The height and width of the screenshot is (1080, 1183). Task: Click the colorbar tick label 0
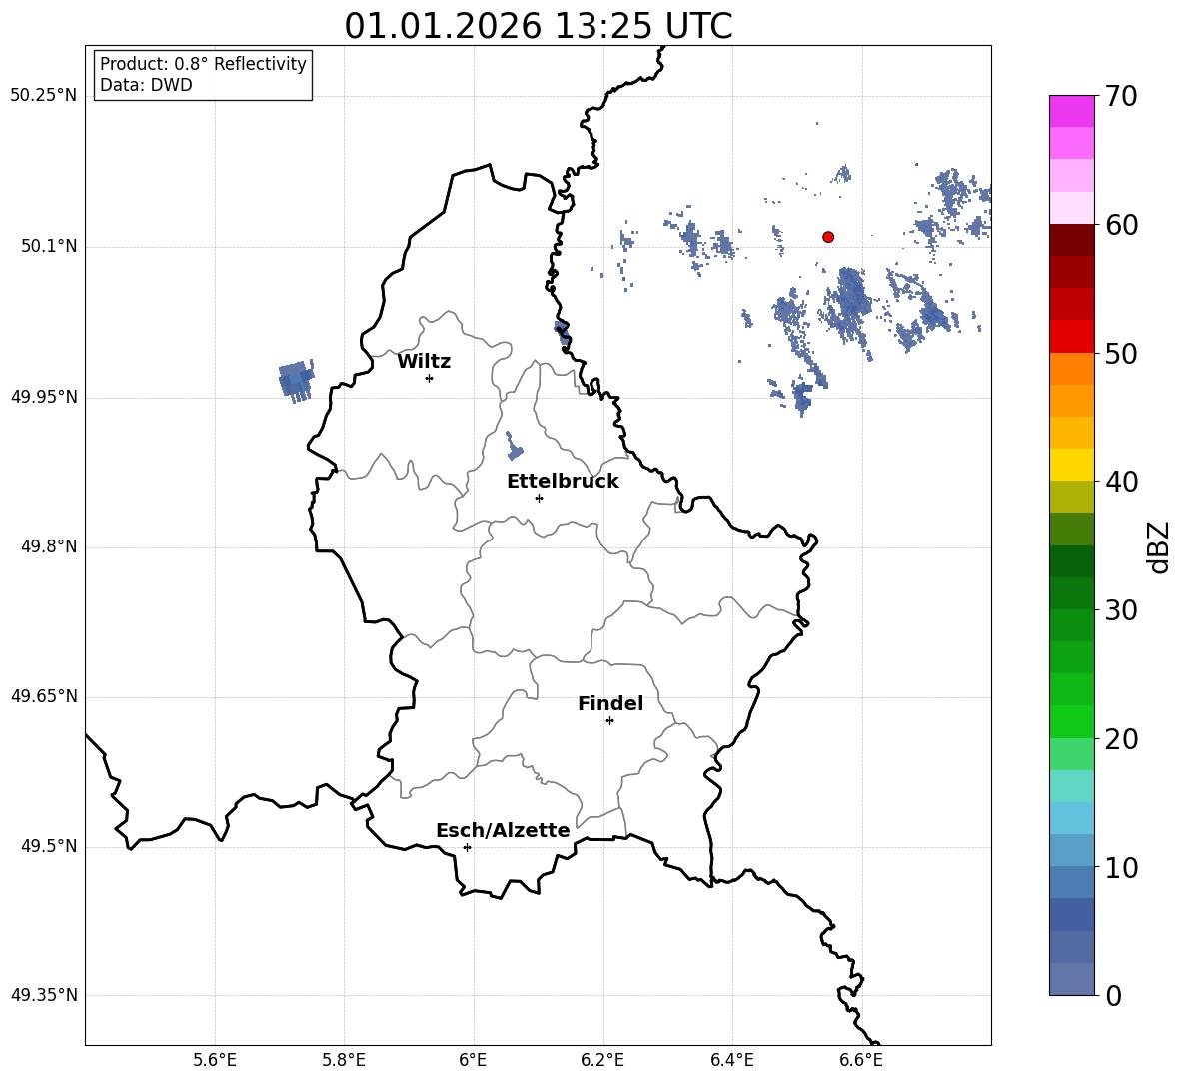(x=1113, y=995)
